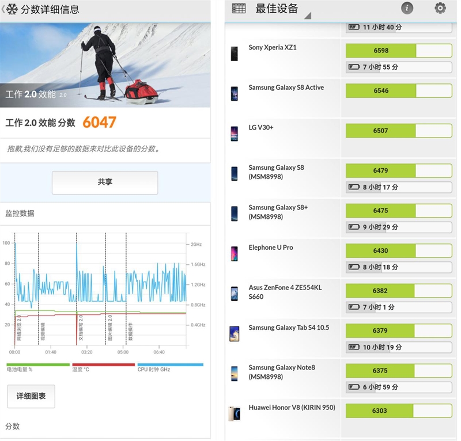The height and width of the screenshot is (441, 461).
Task: Open the info icon in header
Action: (x=407, y=8)
